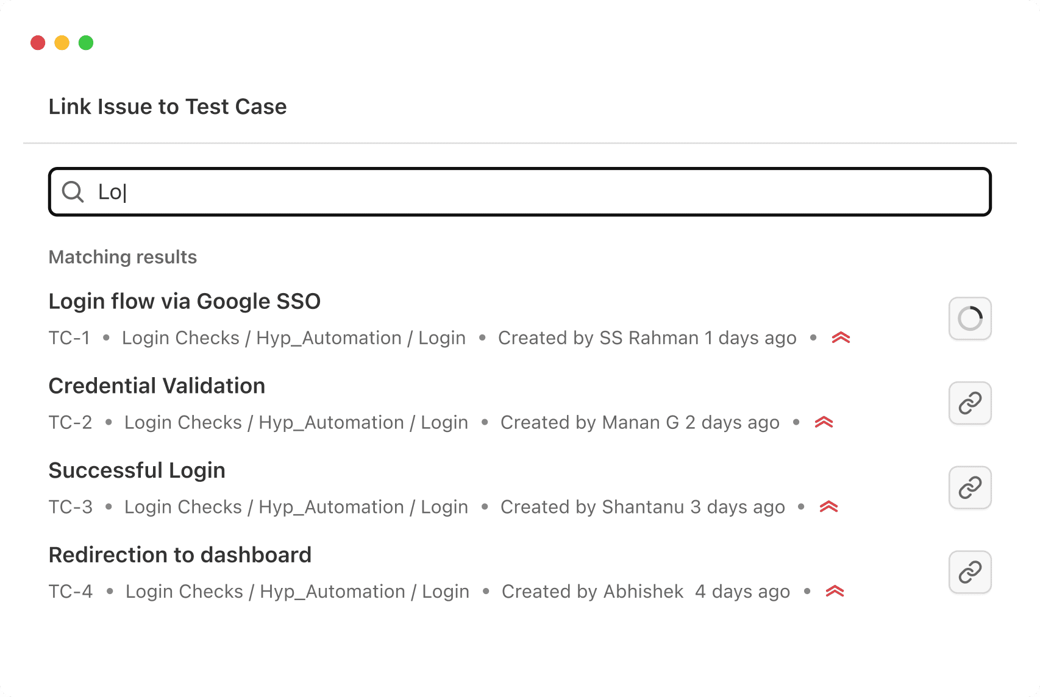Click the loading spinner button for TC-1
The height and width of the screenshot is (697, 1040).
point(970,318)
